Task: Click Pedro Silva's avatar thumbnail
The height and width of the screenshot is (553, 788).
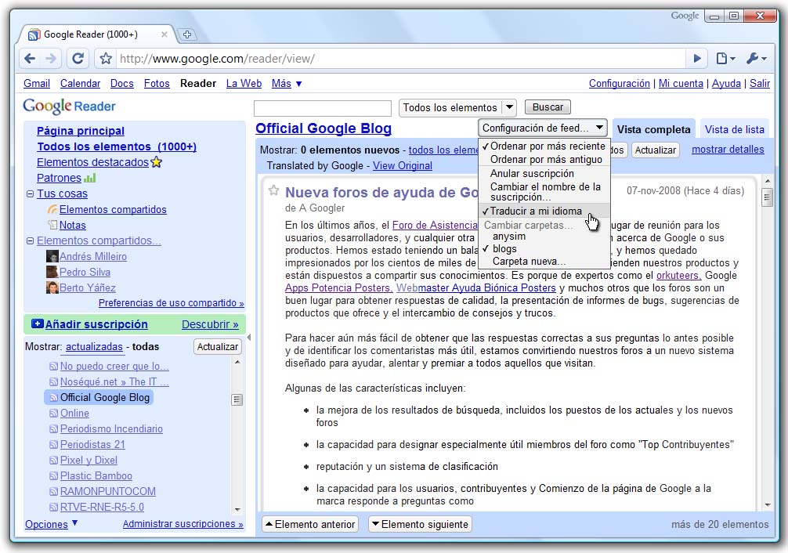Action: pyautogui.click(x=52, y=272)
